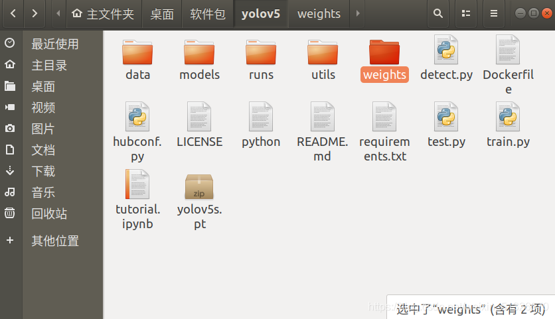This screenshot has width=555, height=319.
Task: Click the highlighted weights folder icon
Action: [384, 52]
